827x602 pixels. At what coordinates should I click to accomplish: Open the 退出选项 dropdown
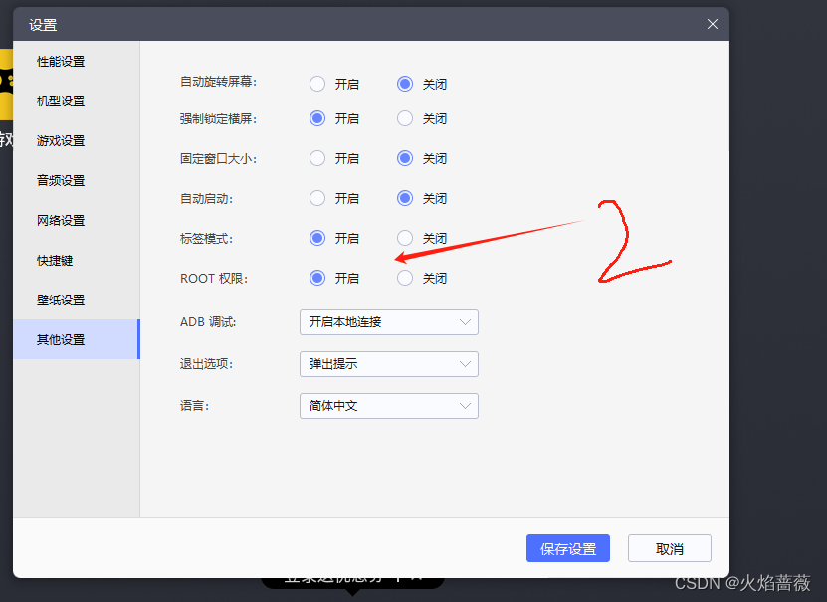point(389,364)
